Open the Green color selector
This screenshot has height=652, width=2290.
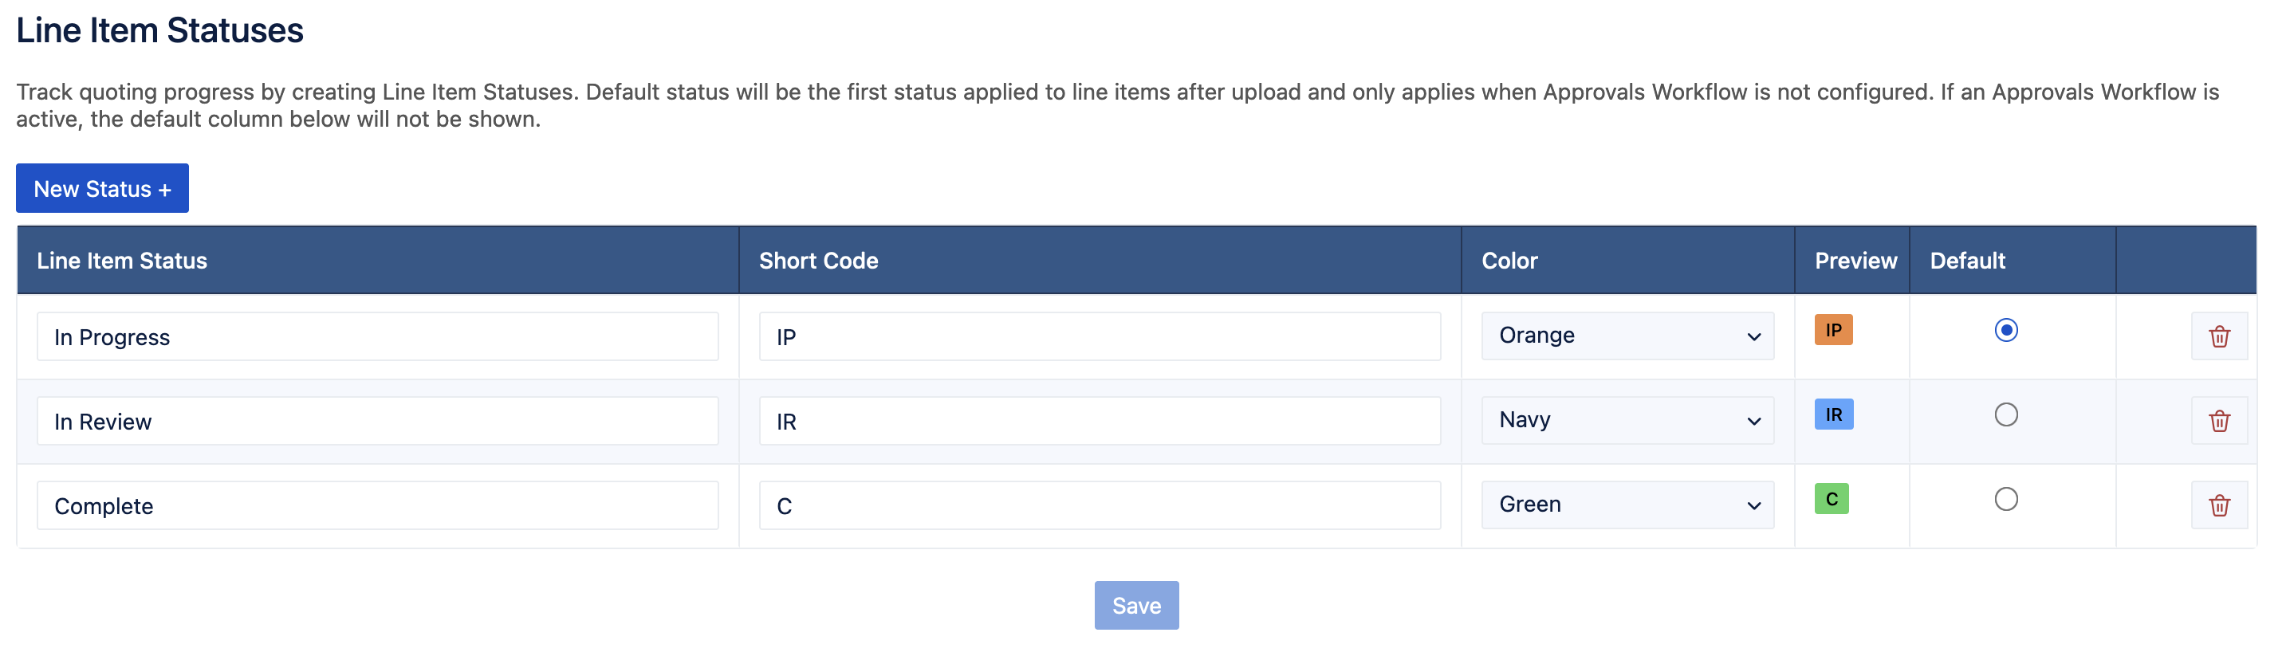1627,505
